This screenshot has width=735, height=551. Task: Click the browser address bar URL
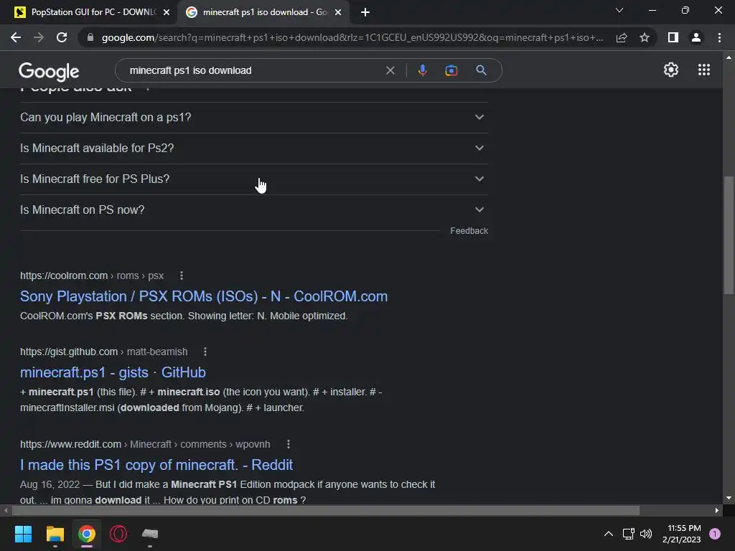click(352, 37)
